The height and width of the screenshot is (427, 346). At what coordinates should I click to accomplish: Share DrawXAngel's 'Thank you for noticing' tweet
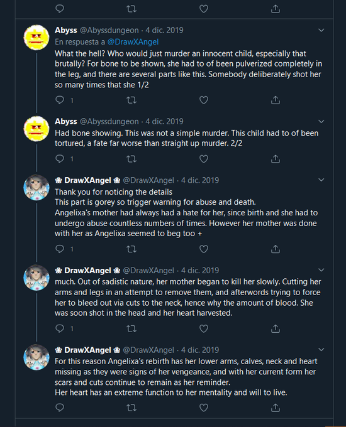276,249
